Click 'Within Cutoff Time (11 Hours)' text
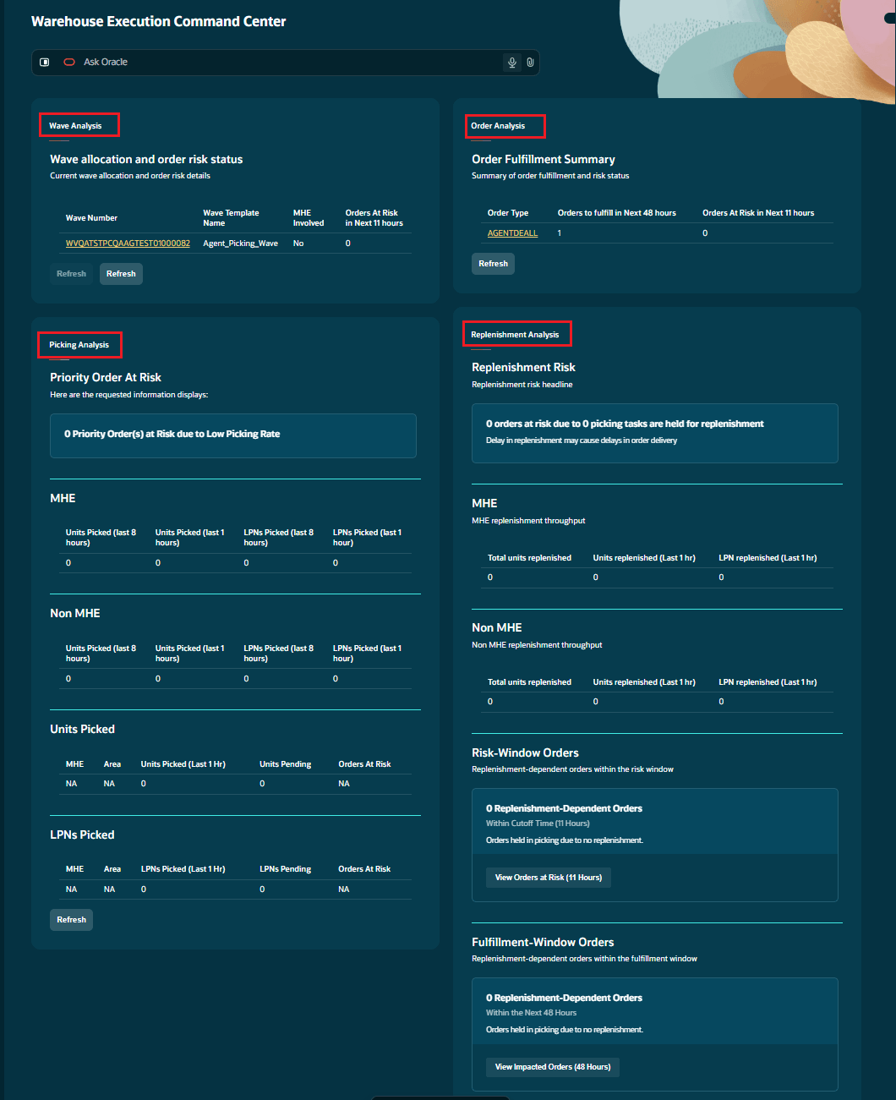 coord(538,824)
